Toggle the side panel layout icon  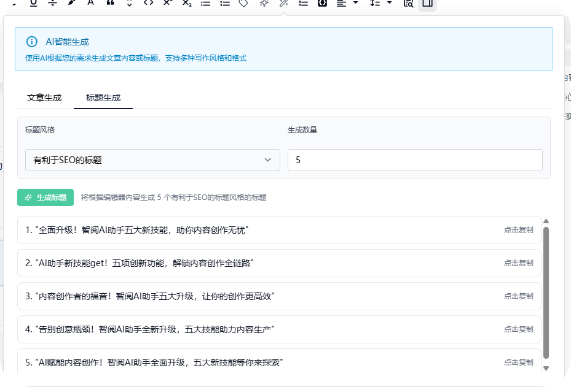point(427,3)
